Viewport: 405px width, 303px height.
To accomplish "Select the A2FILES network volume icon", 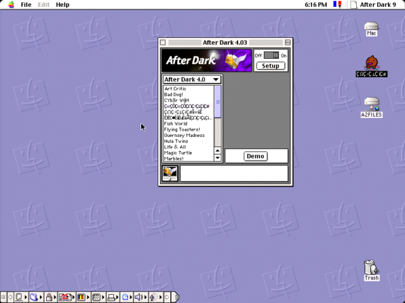I will click(371, 107).
